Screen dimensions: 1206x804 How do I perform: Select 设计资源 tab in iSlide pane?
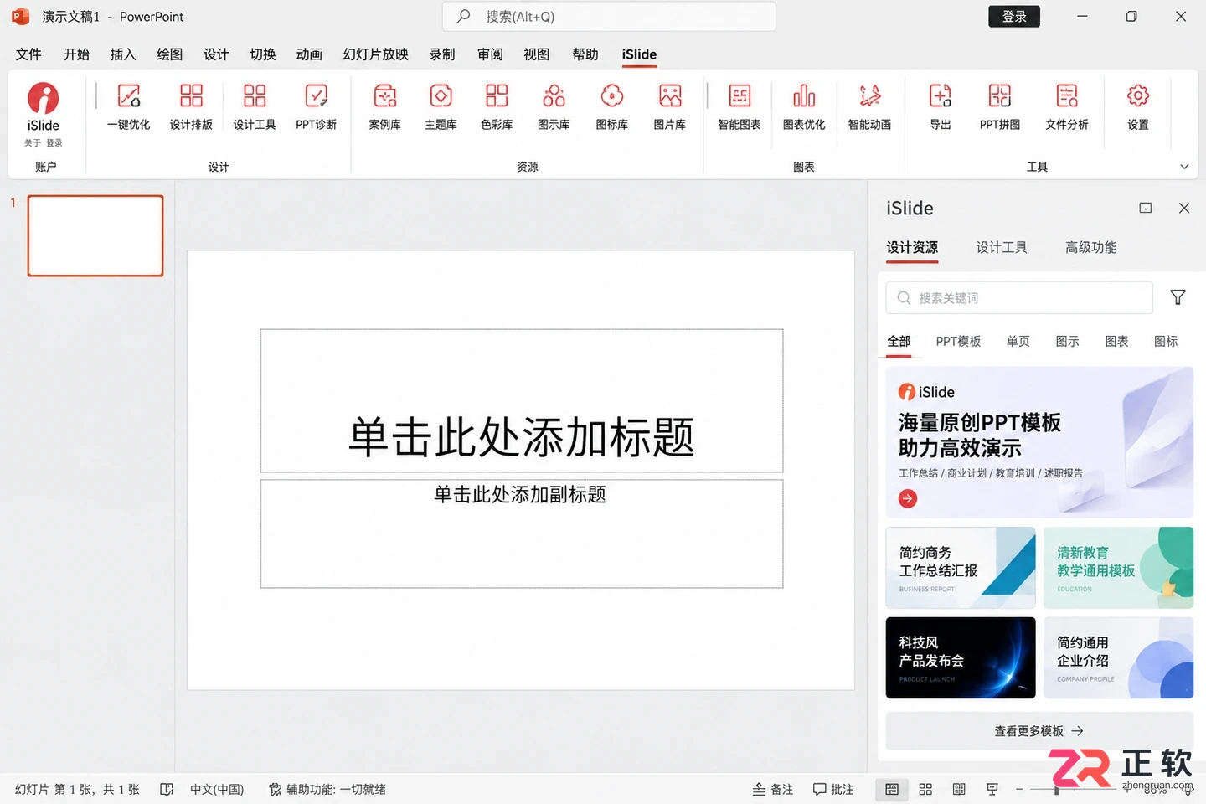pyautogui.click(x=912, y=247)
